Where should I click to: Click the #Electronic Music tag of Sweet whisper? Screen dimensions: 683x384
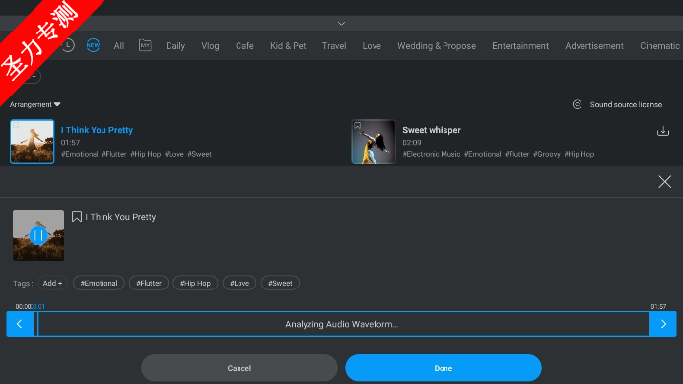[x=432, y=154]
